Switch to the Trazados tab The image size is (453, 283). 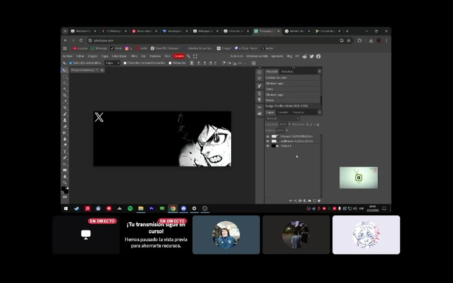(298, 112)
